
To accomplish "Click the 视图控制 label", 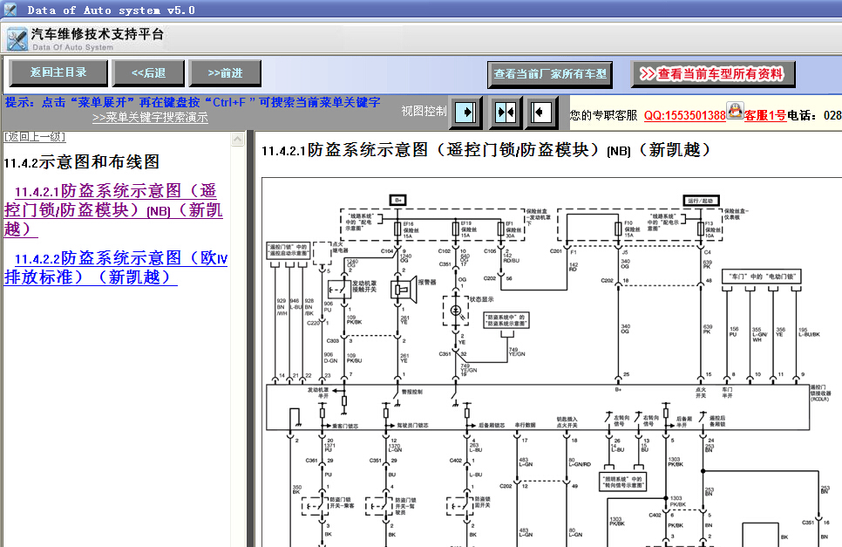I will [424, 111].
